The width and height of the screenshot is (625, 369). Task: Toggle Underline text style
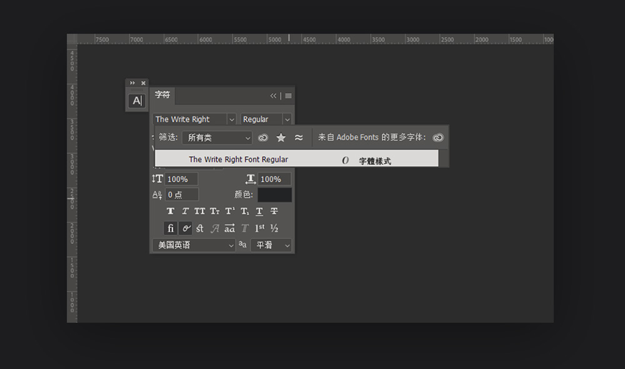tap(259, 211)
